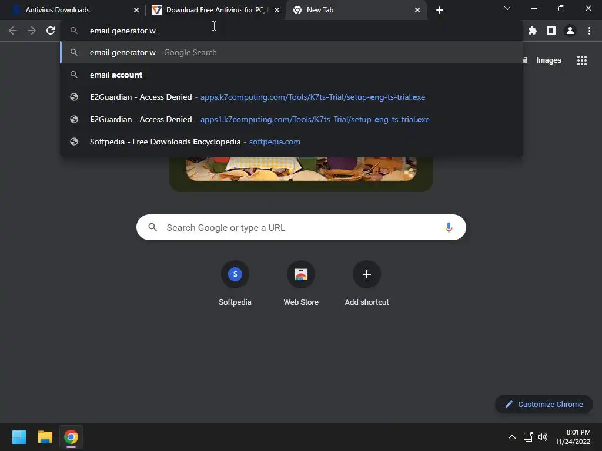
Task: Open the Windows Start menu
Action: pyautogui.click(x=19, y=437)
